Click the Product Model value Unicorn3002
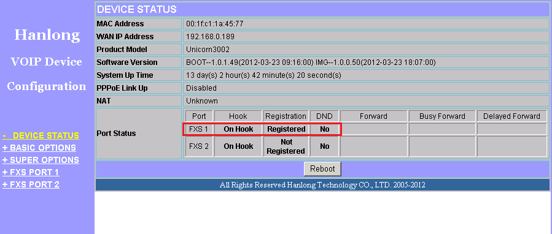This screenshot has width=552, height=234. pos(208,50)
